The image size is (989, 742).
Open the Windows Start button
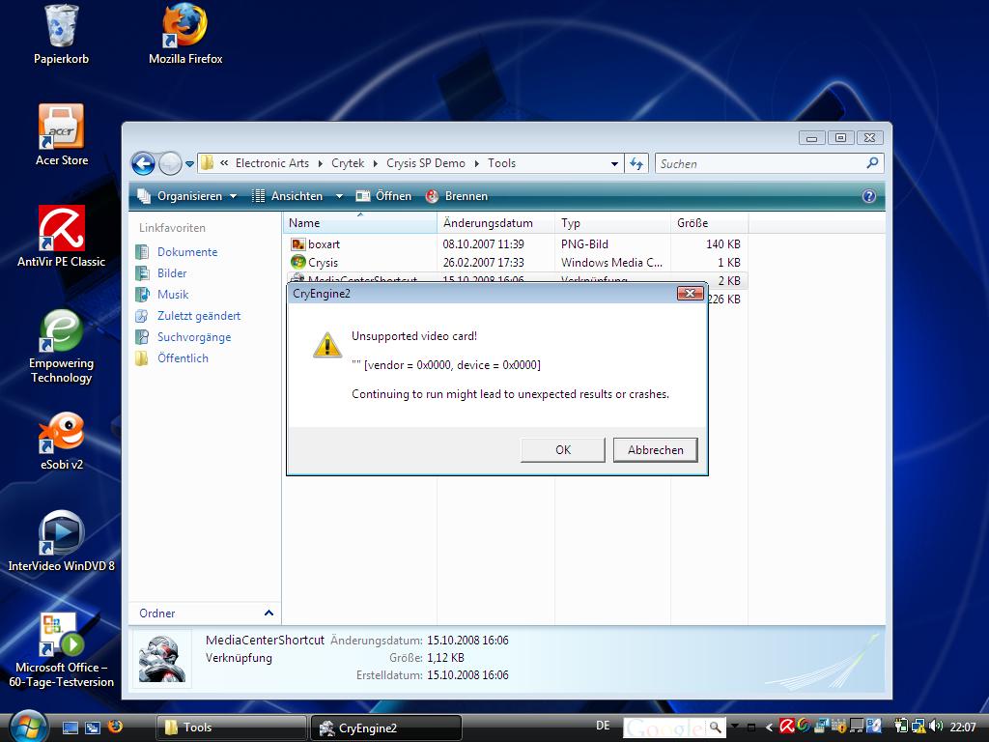(x=27, y=727)
